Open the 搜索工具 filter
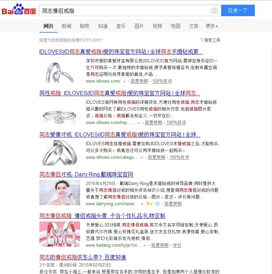 click(210, 40)
